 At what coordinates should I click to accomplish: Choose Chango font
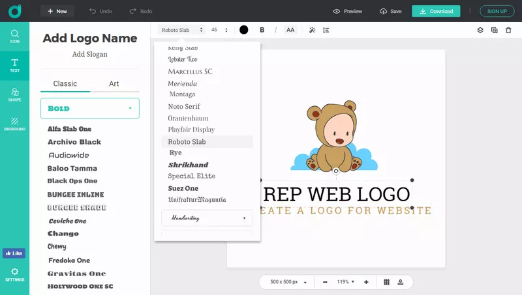point(63,234)
